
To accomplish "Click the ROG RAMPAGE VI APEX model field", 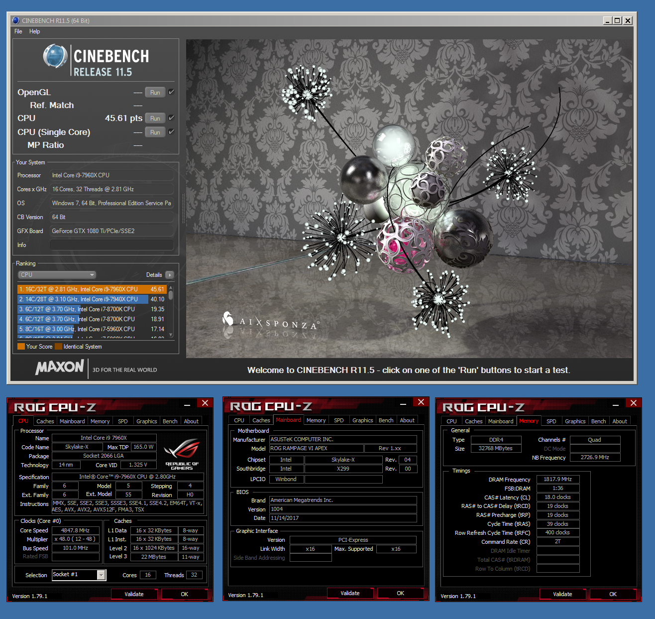I will pyautogui.click(x=316, y=448).
